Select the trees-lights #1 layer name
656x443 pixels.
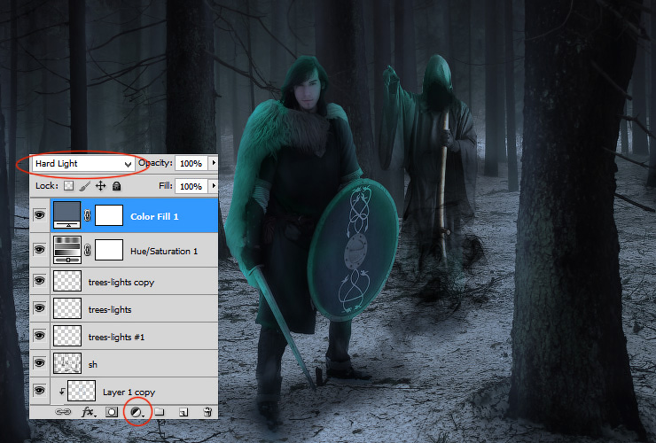coord(116,338)
